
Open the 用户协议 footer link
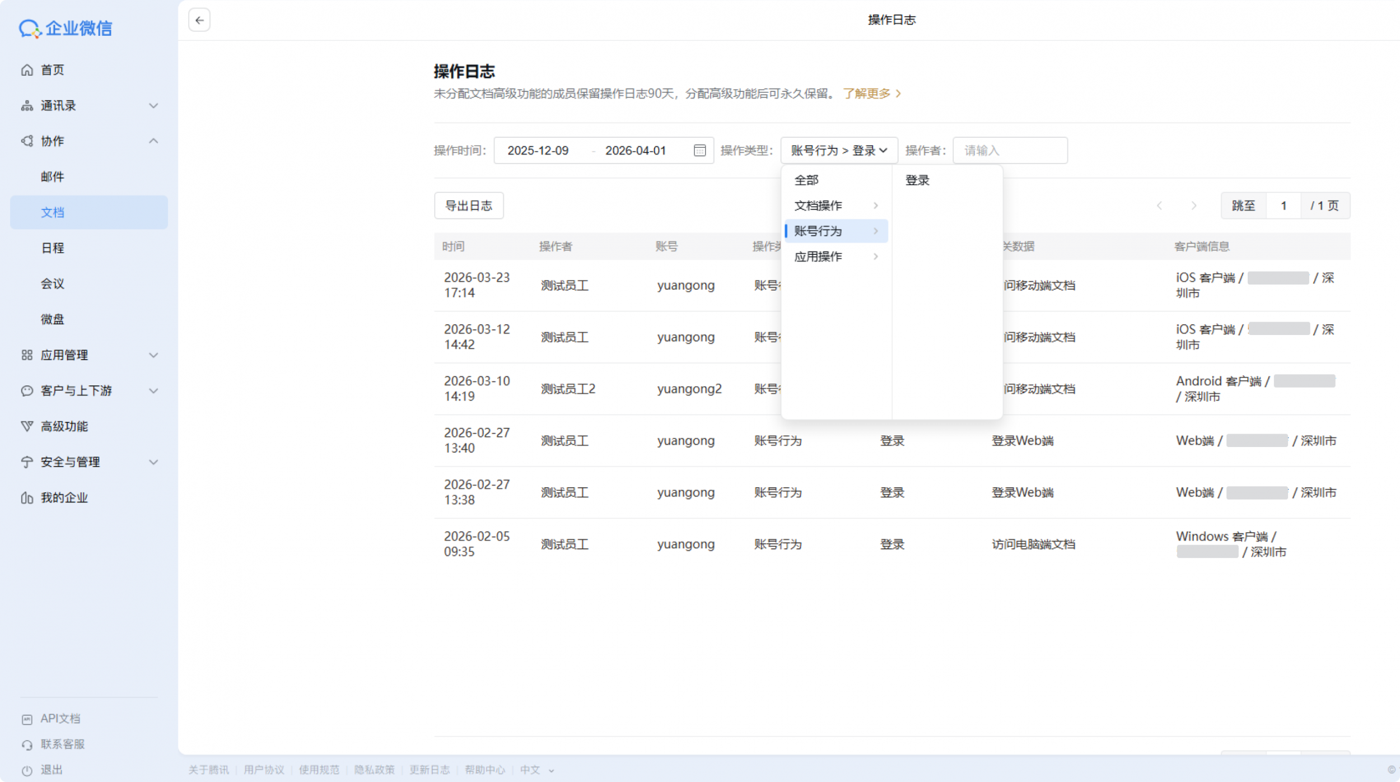[x=264, y=770]
